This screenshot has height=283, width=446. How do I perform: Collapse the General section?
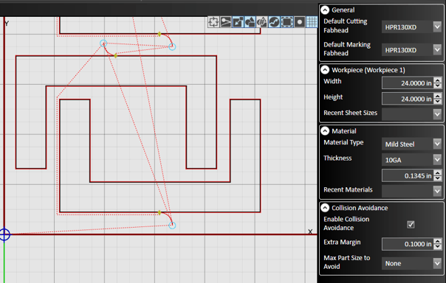pyautogui.click(x=325, y=10)
